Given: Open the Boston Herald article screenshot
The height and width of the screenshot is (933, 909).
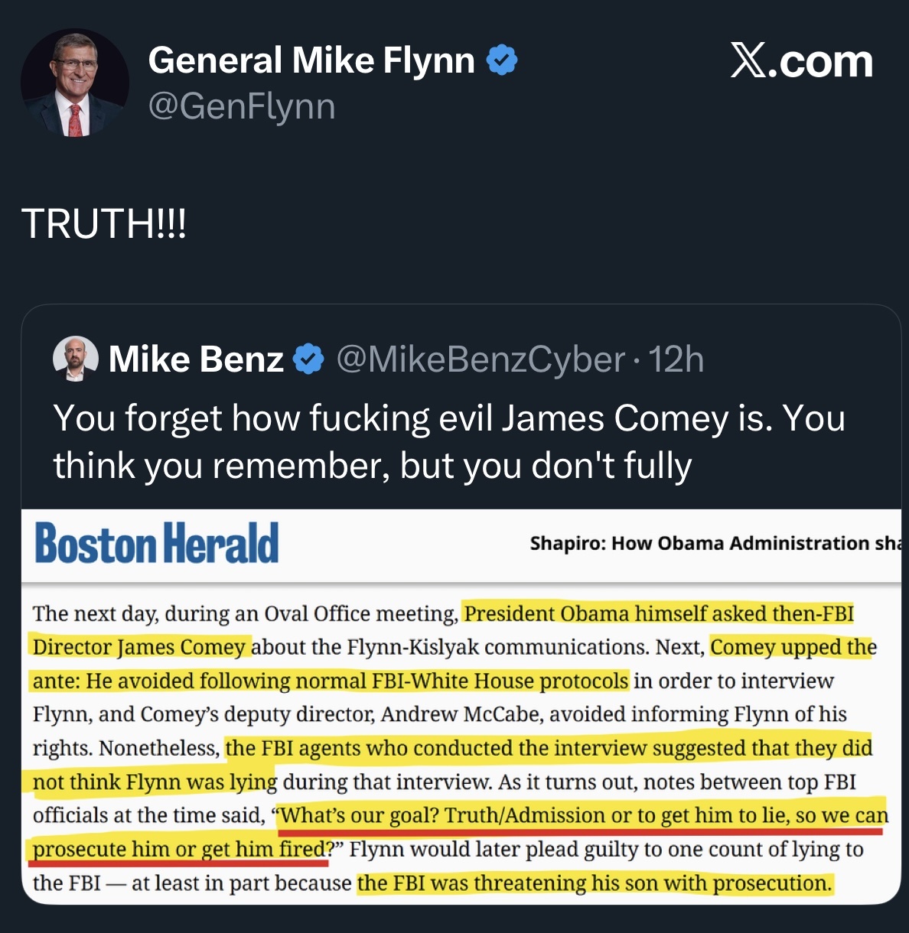Looking at the screenshot, I should click(x=461, y=707).
